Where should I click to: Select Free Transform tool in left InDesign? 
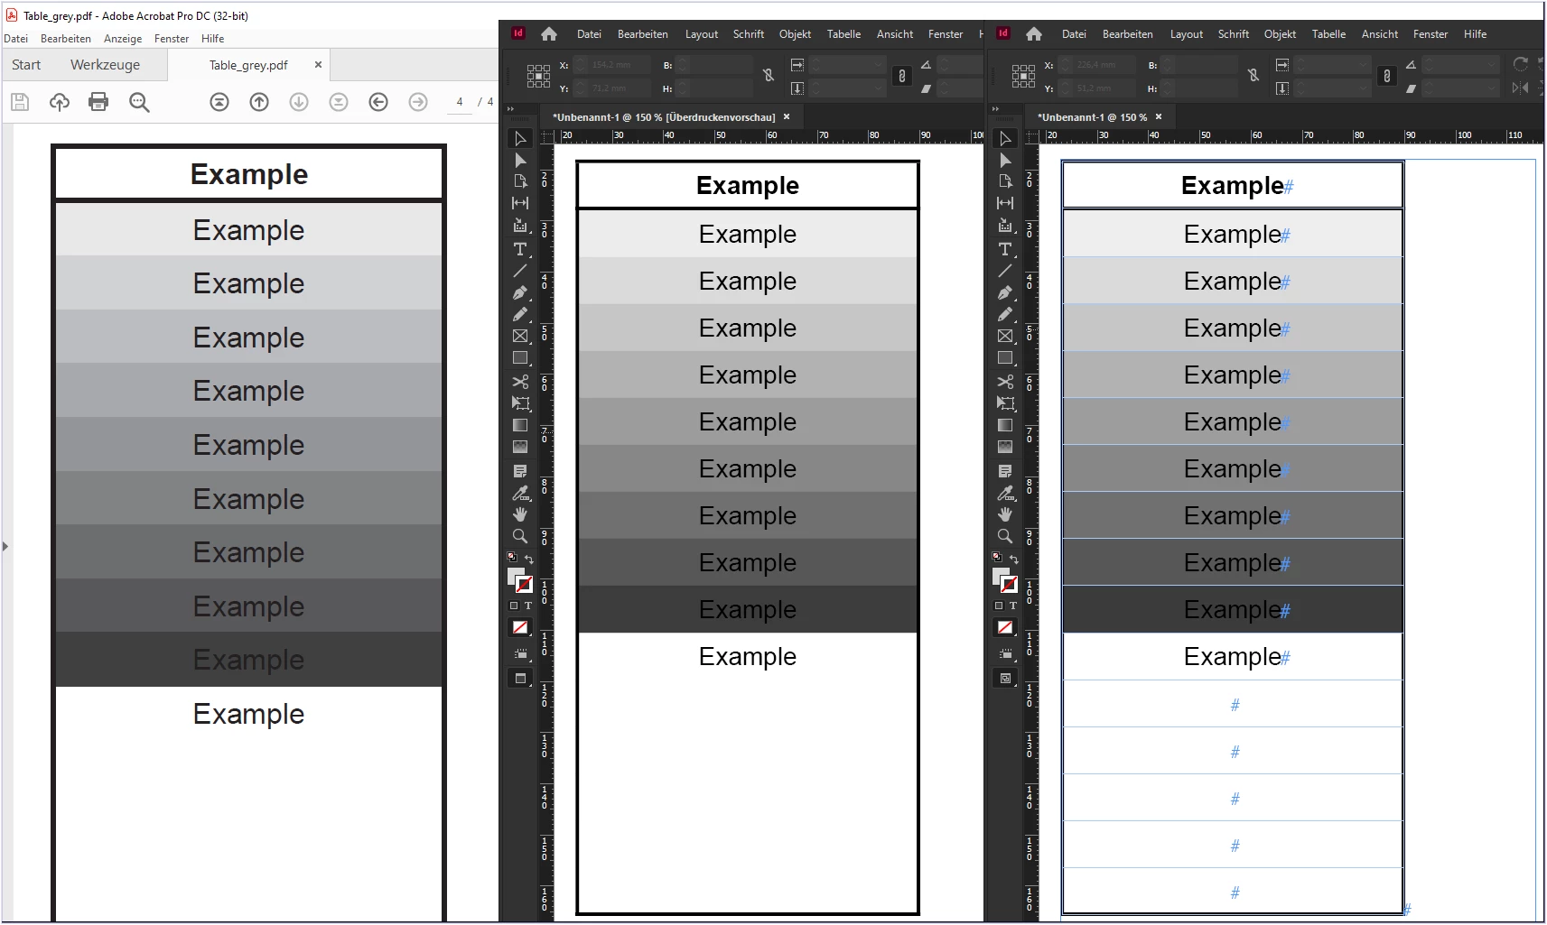[520, 403]
